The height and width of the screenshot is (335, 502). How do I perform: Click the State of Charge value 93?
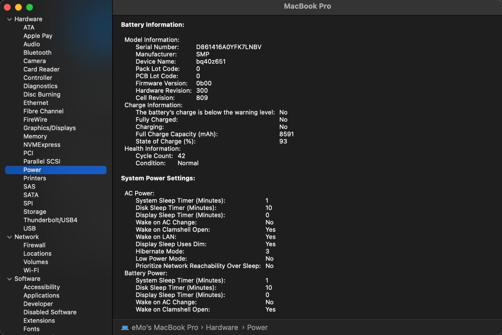click(x=283, y=141)
